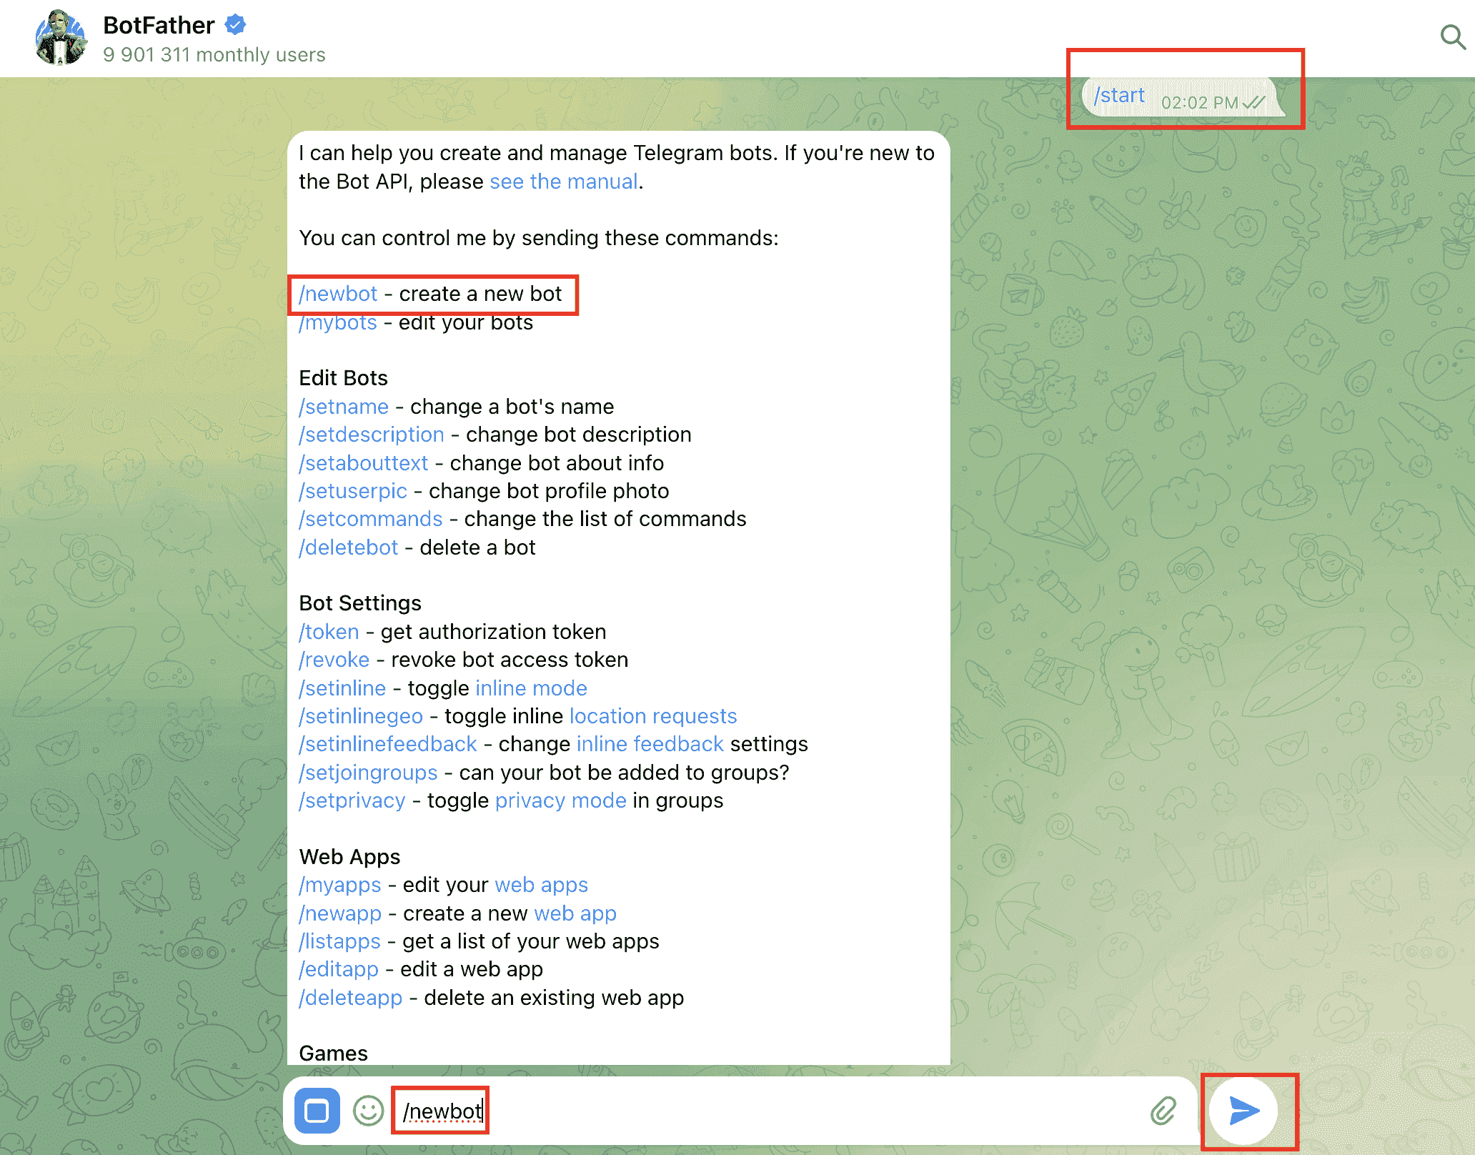Open the 'inline mode' link
Image resolution: width=1475 pixels, height=1155 pixels.
tap(532, 688)
